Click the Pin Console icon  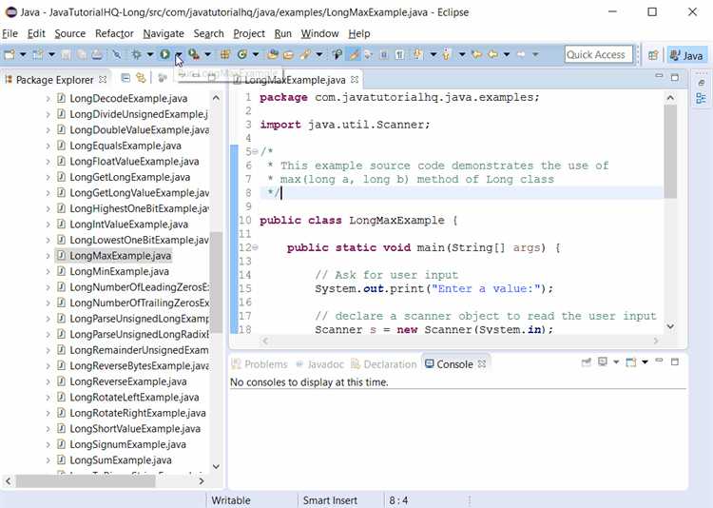[x=587, y=362]
